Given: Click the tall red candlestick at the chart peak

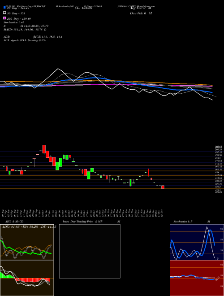Looking at the screenshot, I should 44,149.
